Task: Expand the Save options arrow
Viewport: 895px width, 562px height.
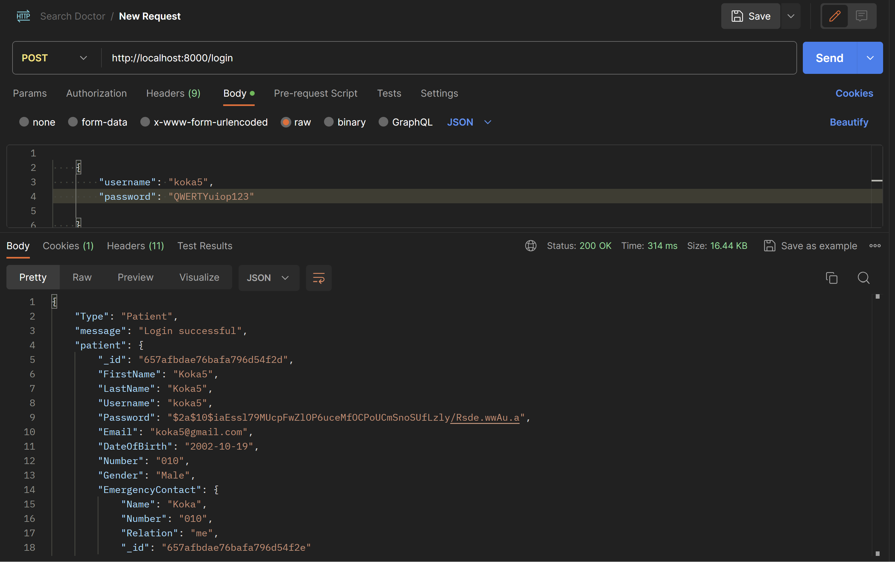Action: click(791, 16)
